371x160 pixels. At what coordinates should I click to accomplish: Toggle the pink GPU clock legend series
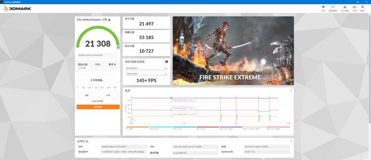pos(278,128)
